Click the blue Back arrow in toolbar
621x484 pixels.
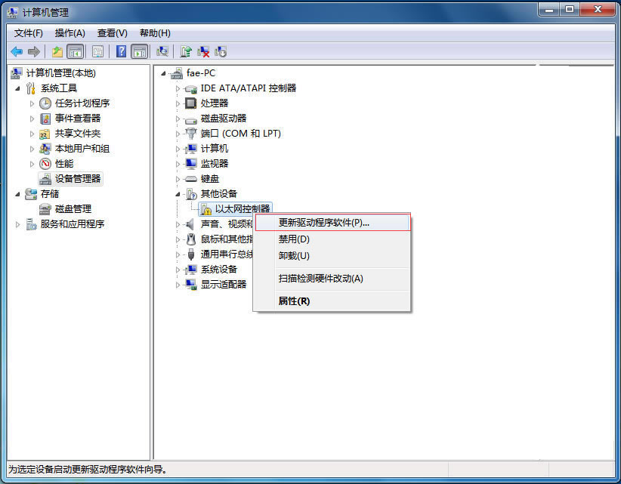click(17, 51)
